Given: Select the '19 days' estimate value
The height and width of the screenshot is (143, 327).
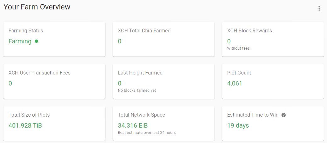Looking at the screenshot, I should coord(238,125).
